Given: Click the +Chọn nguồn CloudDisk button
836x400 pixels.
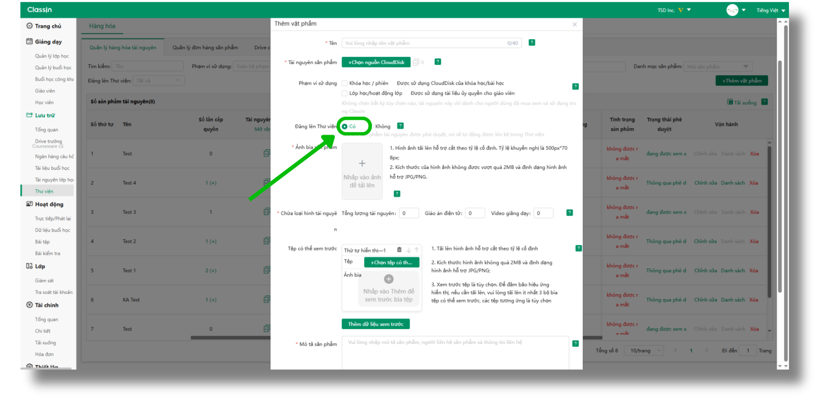Looking at the screenshot, I should point(376,62).
